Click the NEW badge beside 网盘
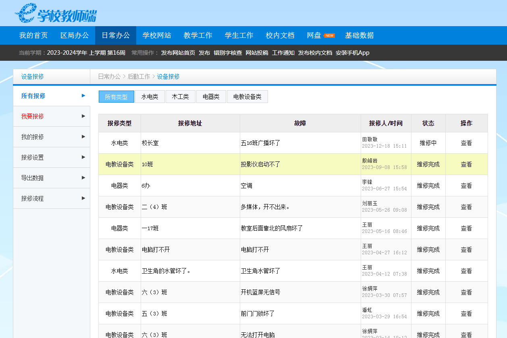The height and width of the screenshot is (338, 507). (x=329, y=35)
